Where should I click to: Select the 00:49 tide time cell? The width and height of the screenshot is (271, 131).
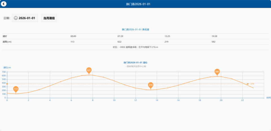pos(73,36)
